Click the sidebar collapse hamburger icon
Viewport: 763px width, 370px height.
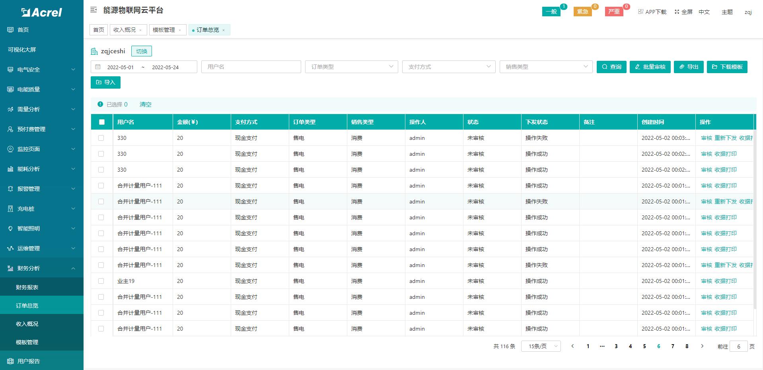[93, 10]
